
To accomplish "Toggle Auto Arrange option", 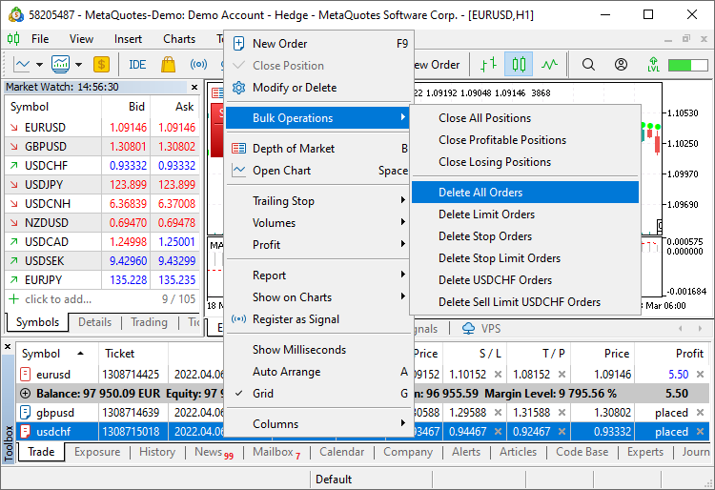I will 318,372.
